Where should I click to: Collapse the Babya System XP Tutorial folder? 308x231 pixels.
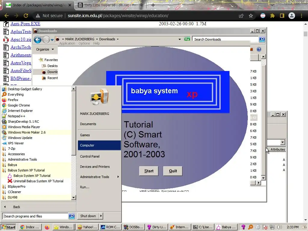click(x=26, y=170)
